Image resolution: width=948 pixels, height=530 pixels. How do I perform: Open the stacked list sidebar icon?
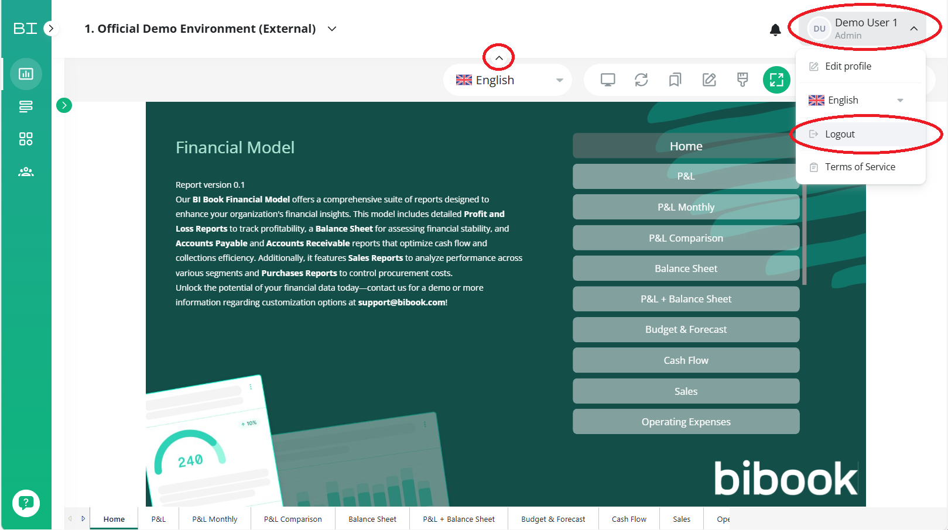pos(26,106)
